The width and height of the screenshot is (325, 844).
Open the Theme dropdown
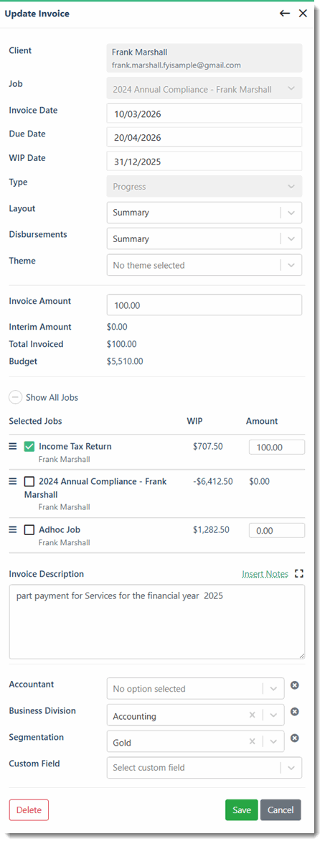point(204,265)
